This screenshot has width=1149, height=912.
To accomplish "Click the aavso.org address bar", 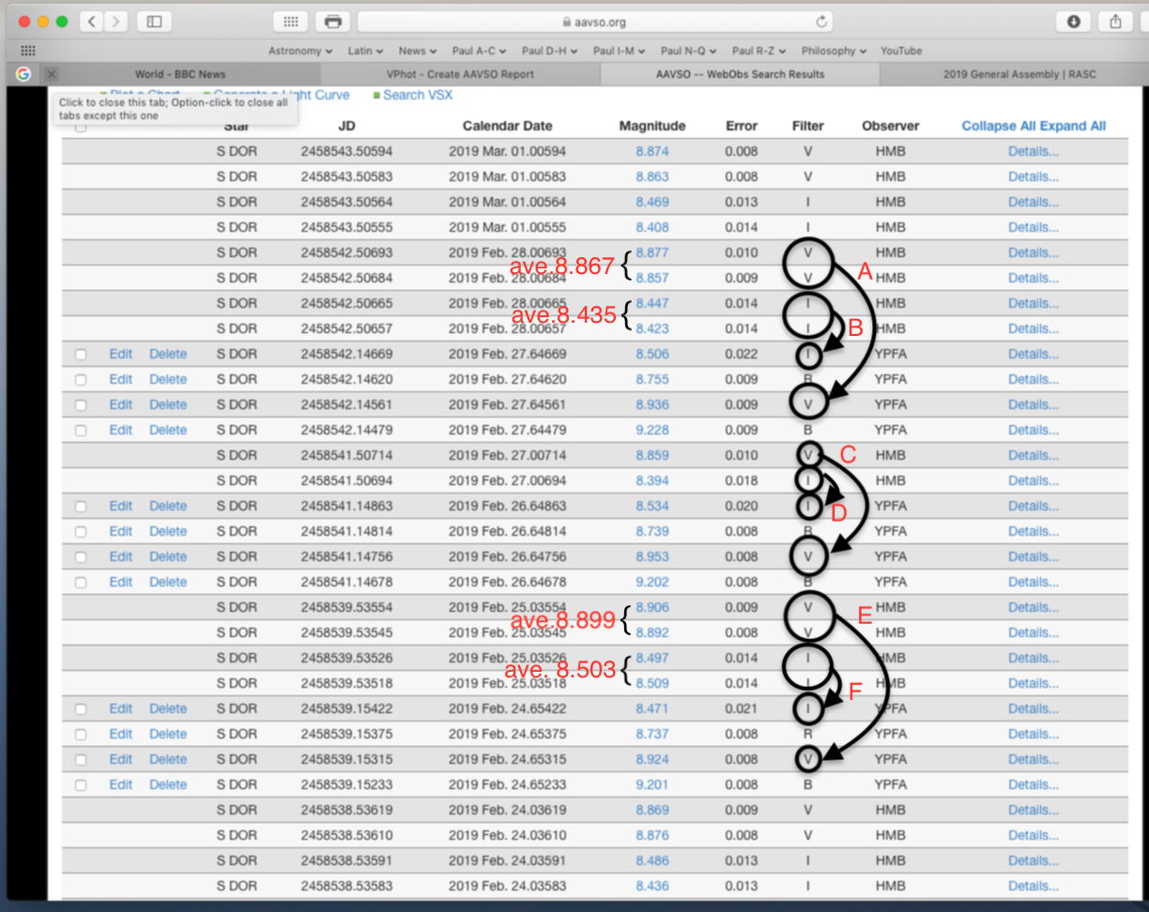I will 594,22.
